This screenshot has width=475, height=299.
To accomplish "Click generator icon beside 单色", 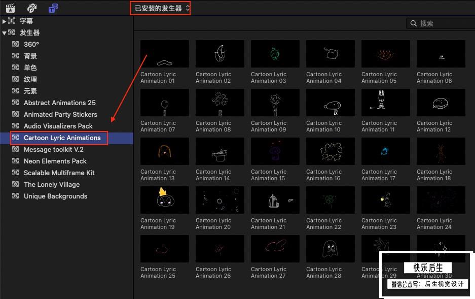I will click(15, 68).
